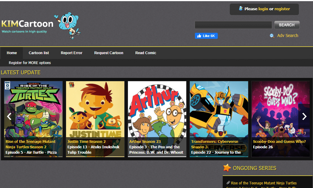Open the Rise of the Teenage Mutant Ninja Turtles poster
The height and width of the screenshot is (188, 313).
33,119
